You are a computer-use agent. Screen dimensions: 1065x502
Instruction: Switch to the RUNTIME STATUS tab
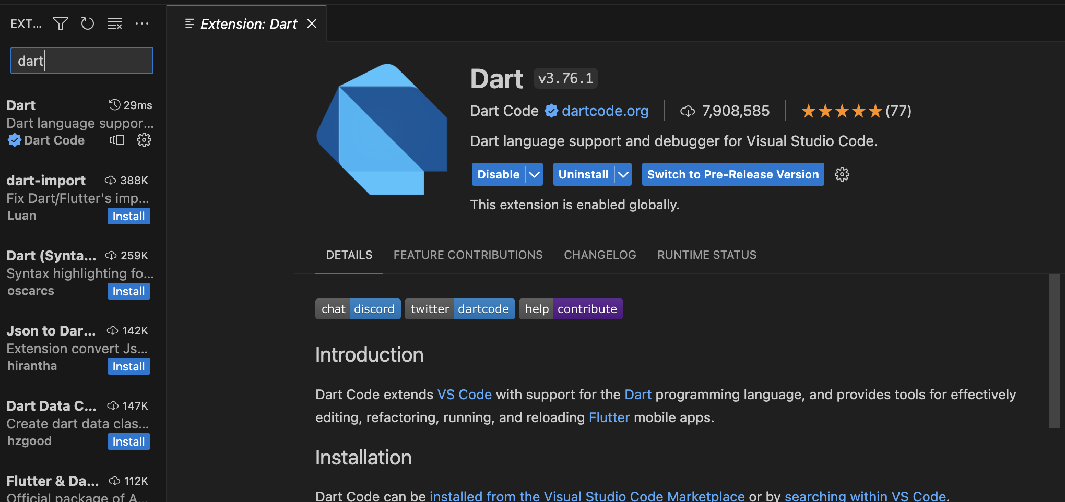tap(707, 255)
